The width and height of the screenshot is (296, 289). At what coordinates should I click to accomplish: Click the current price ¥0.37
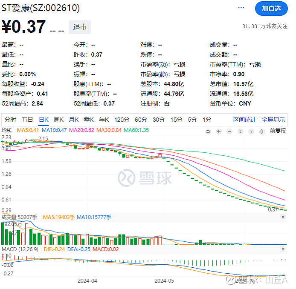click(x=23, y=26)
